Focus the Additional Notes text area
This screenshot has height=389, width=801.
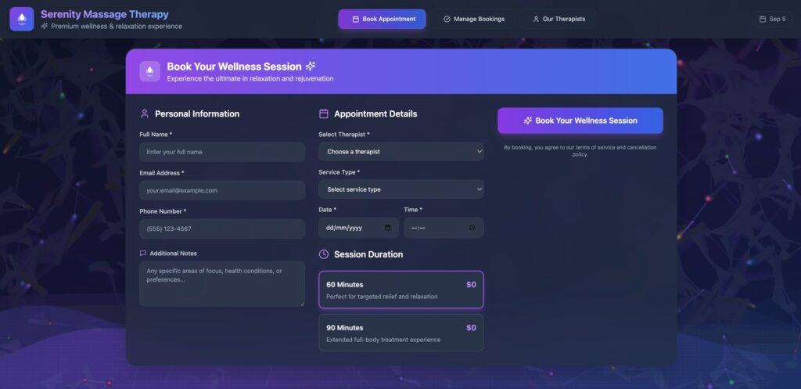(222, 283)
